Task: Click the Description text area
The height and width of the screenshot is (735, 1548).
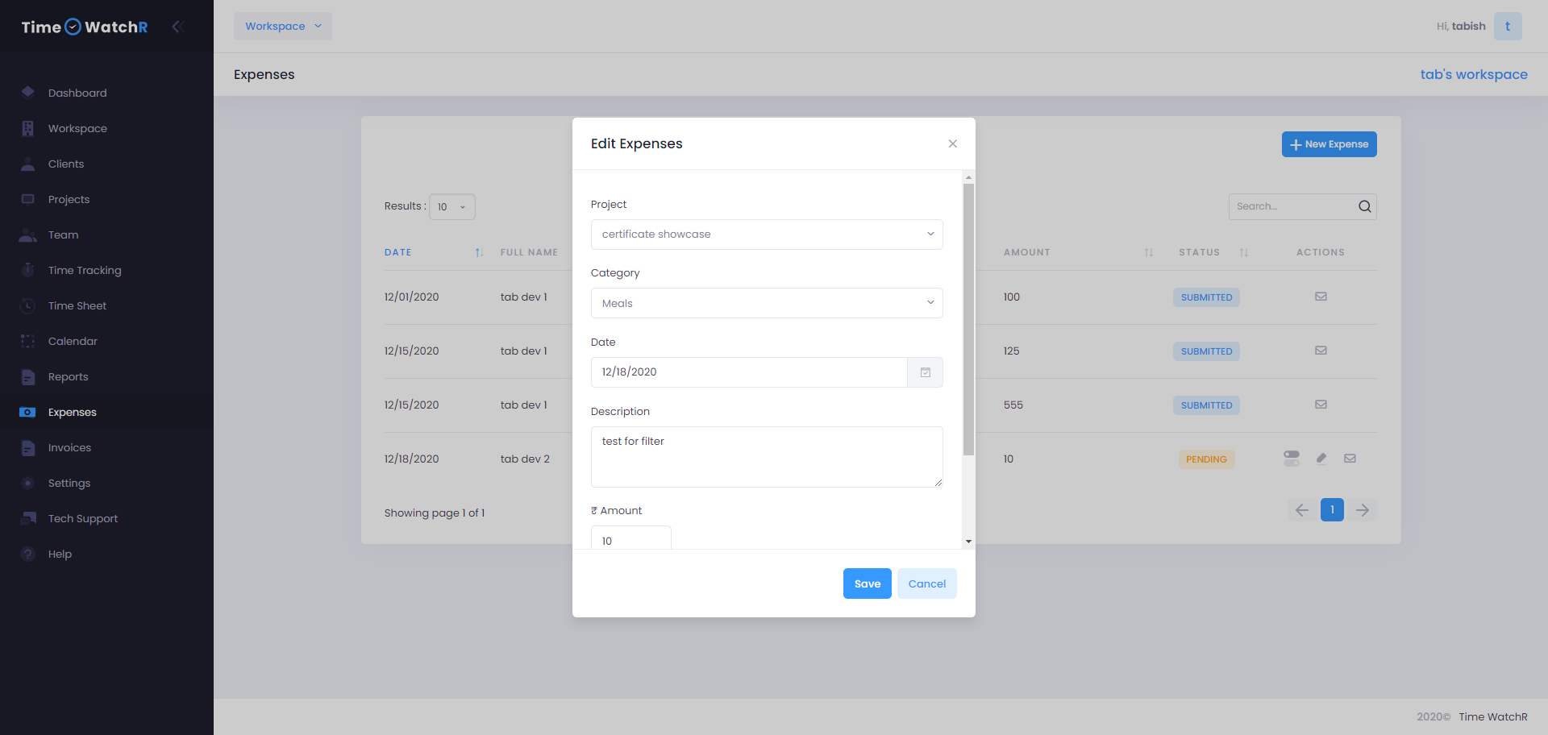Action: point(767,457)
